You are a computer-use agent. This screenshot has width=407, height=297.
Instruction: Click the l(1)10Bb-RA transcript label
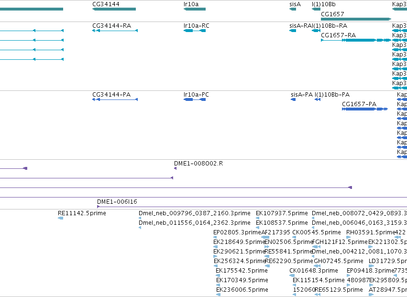329,26
